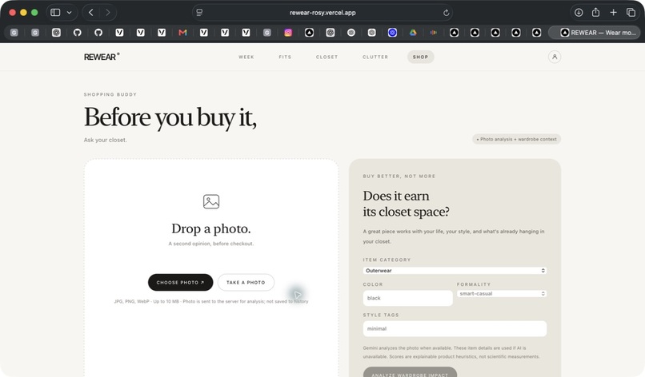The image size is (645, 377).
Task: Focus the Style Tags field containing minimal
Action: [x=455, y=328]
